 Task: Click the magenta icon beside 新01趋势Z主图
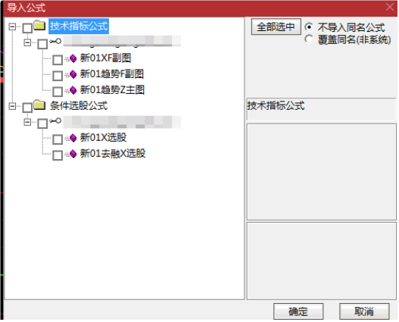tap(73, 90)
